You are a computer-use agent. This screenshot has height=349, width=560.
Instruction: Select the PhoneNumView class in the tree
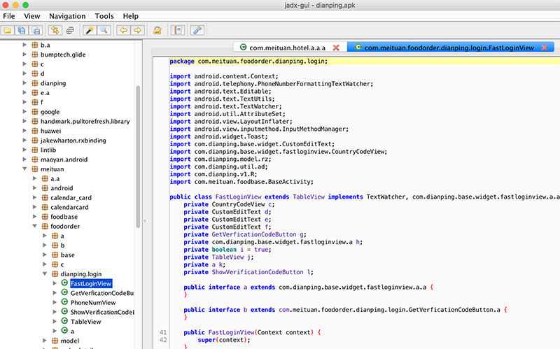pyautogui.click(x=93, y=303)
